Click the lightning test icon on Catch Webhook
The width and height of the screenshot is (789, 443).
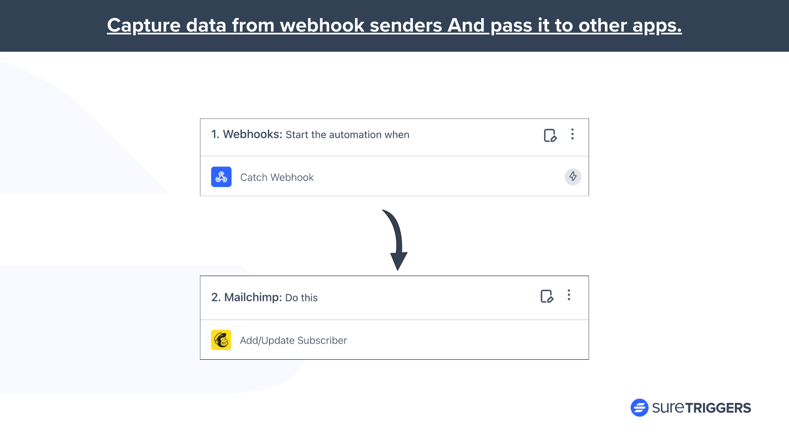(573, 177)
